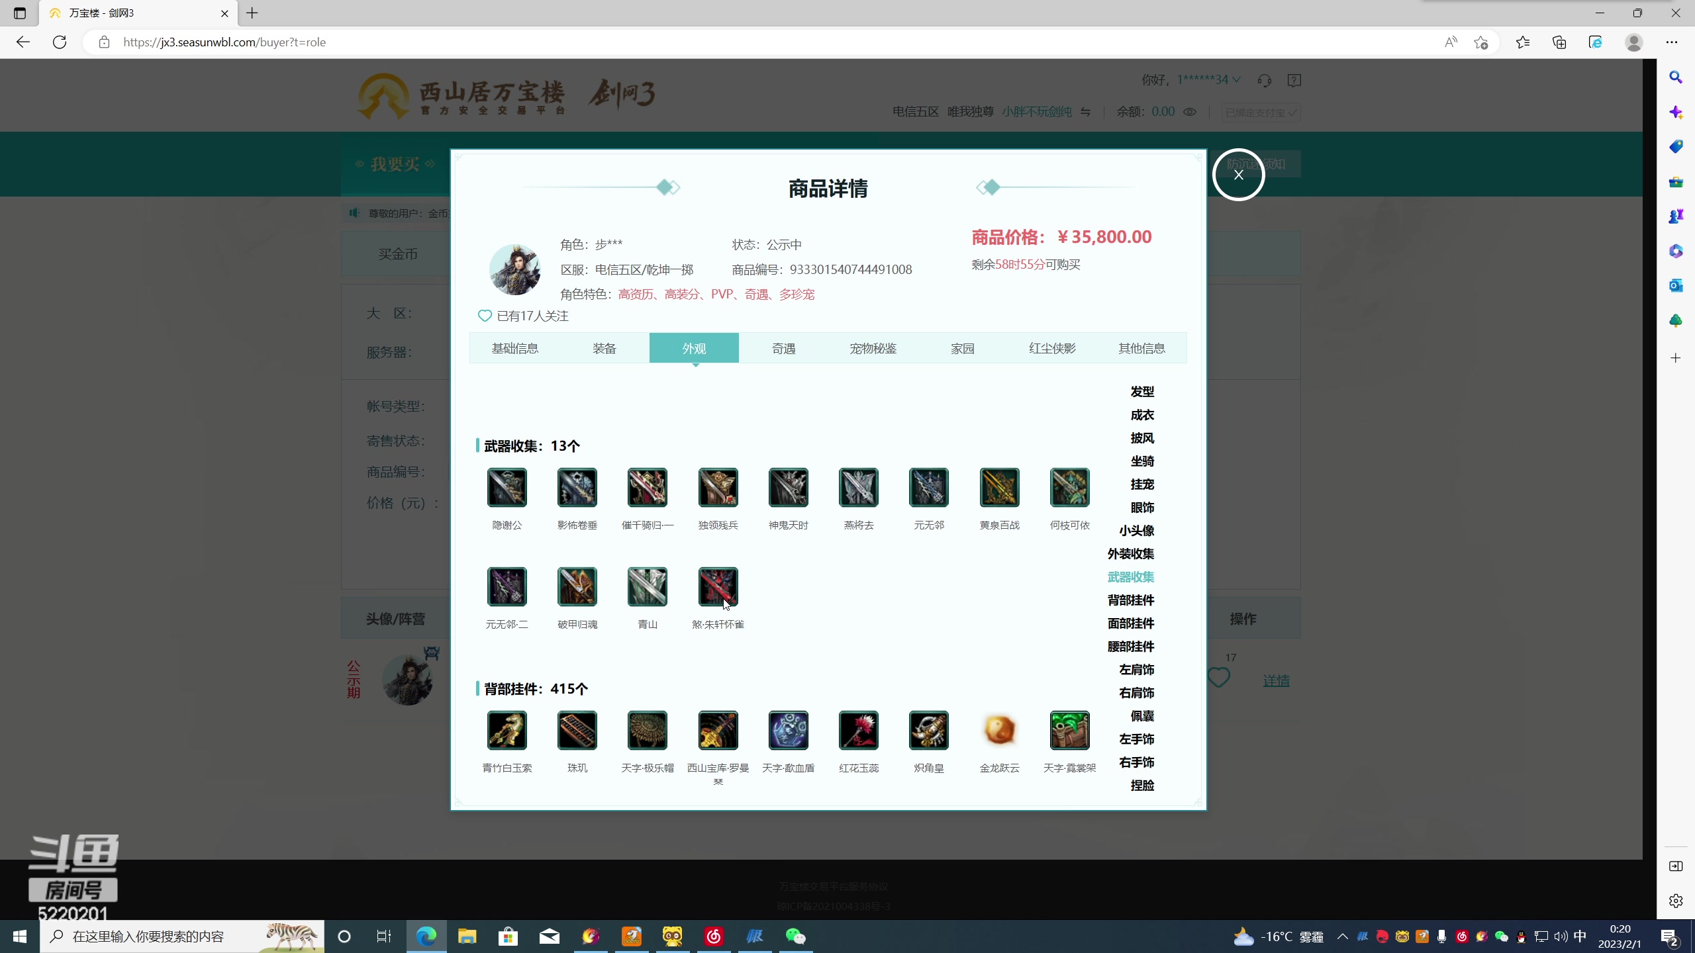Select the 影怖卷垂 weapon icon
This screenshot has height=953, width=1695.
pyautogui.click(x=577, y=487)
